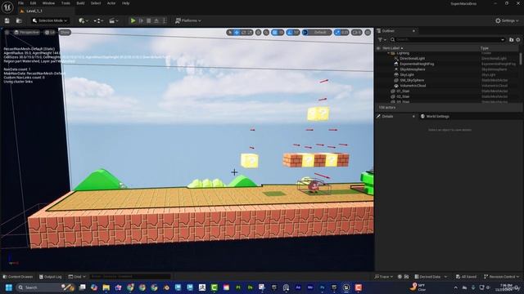Open the content browse icon next to save
This screenshot has height=294, width=524.
pyautogui.click(x=19, y=20)
